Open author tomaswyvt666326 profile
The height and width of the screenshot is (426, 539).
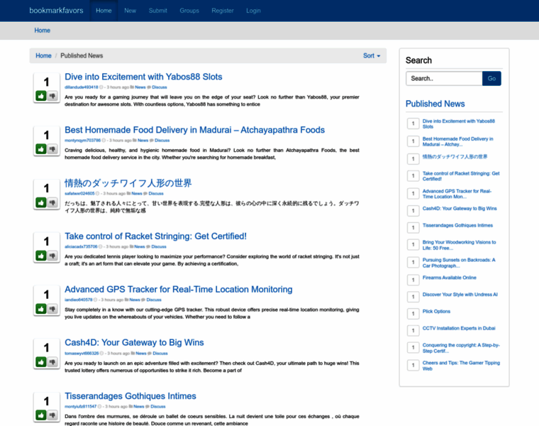[x=82, y=354]
